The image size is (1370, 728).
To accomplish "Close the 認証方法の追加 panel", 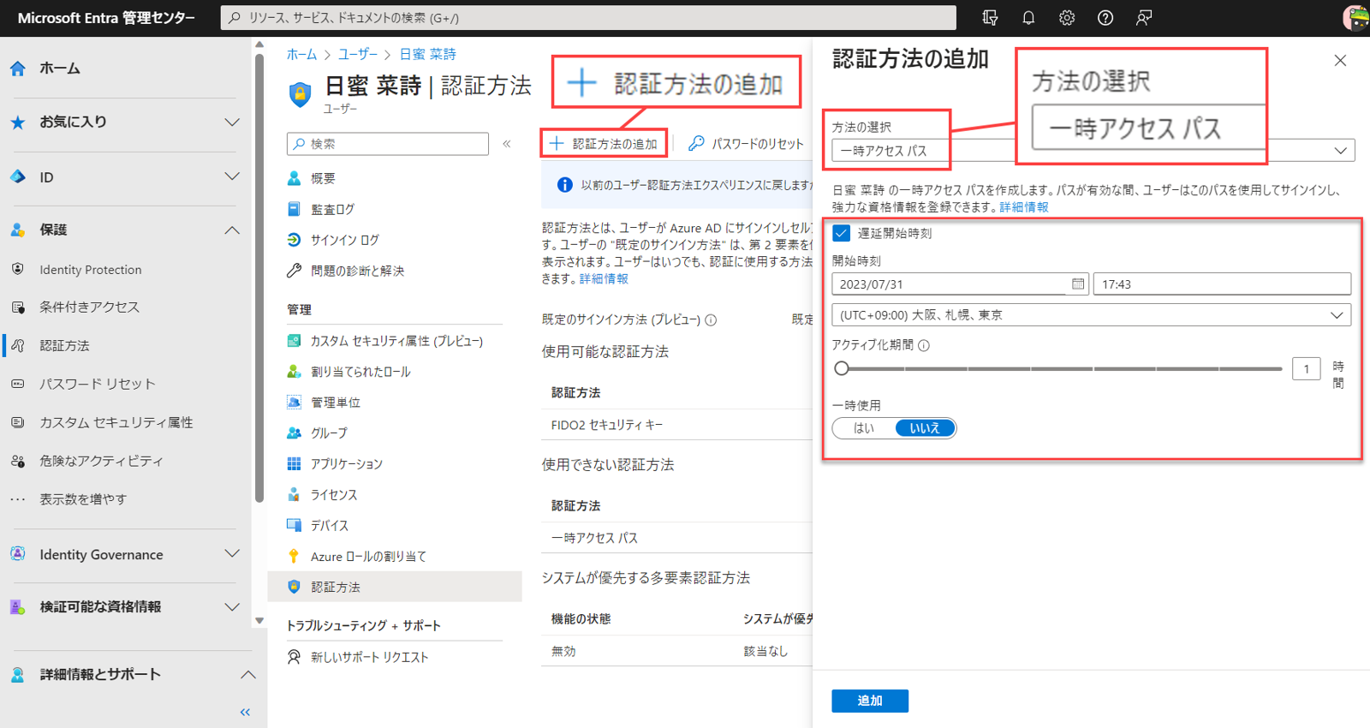I will [x=1340, y=61].
